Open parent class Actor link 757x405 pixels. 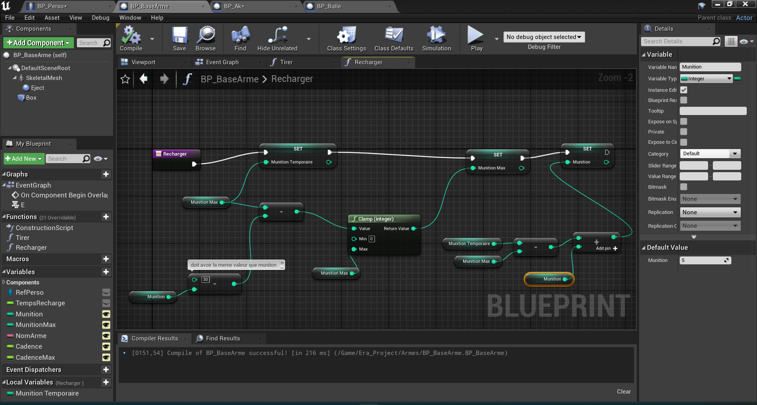[744, 18]
